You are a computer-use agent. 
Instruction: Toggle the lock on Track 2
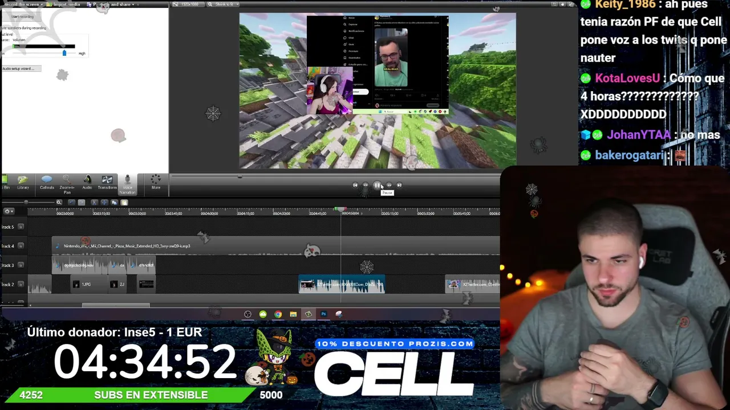point(21,284)
